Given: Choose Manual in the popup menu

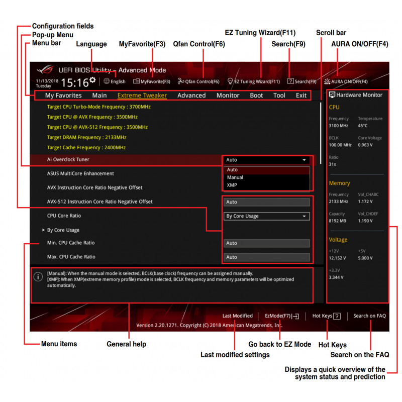Looking at the screenshot, I should [x=267, y=177].
